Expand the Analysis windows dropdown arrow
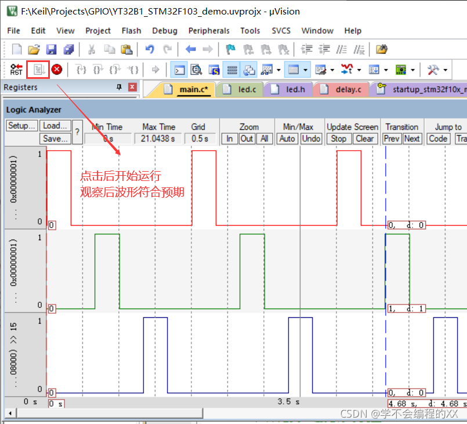Viewport: 467px width, 424px height. click(359, 70)
